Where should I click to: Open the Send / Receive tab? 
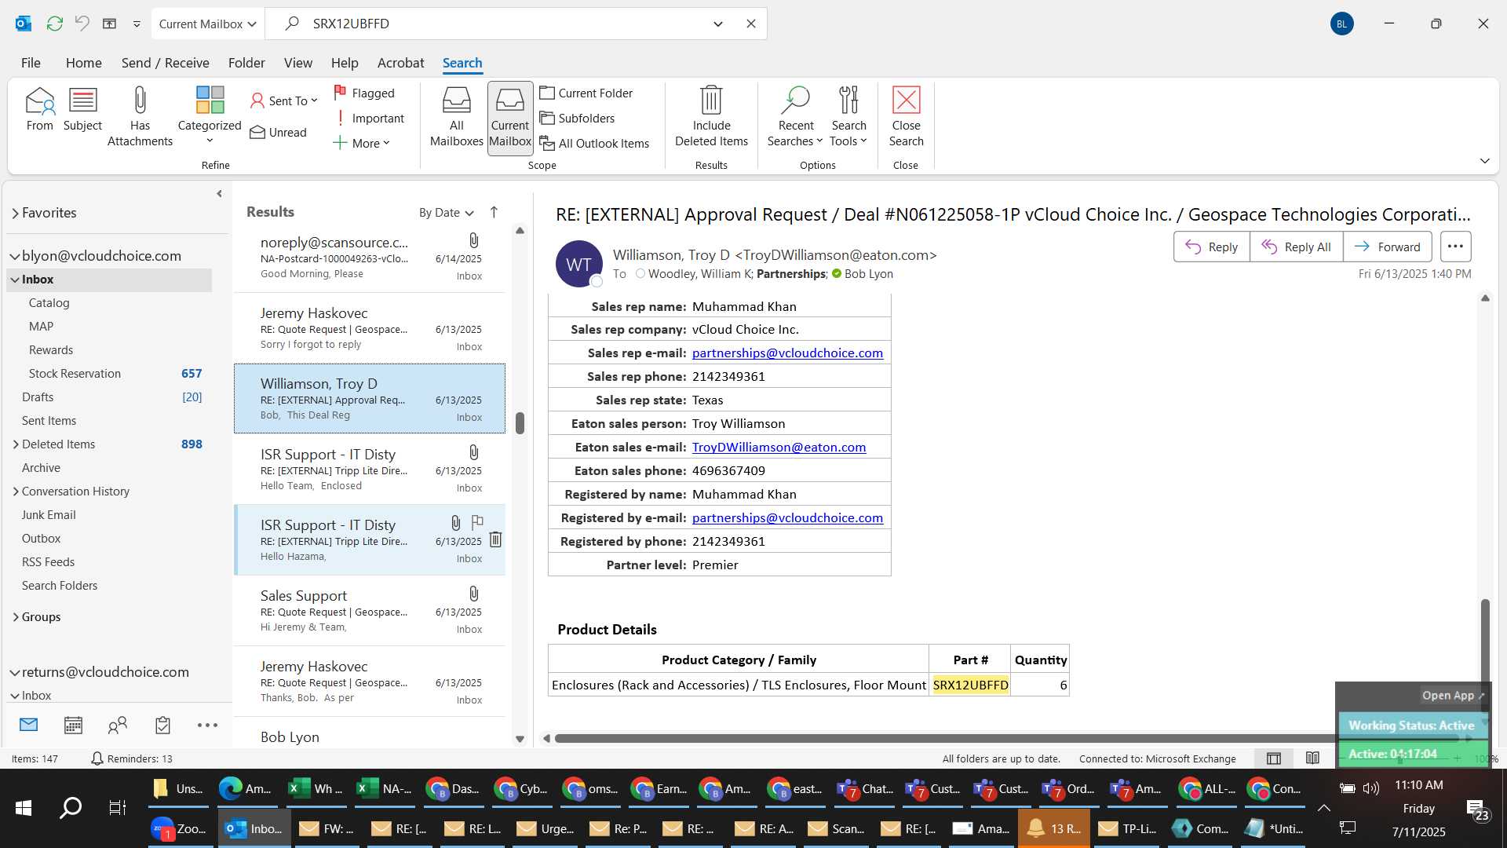(x=165, y=63)
